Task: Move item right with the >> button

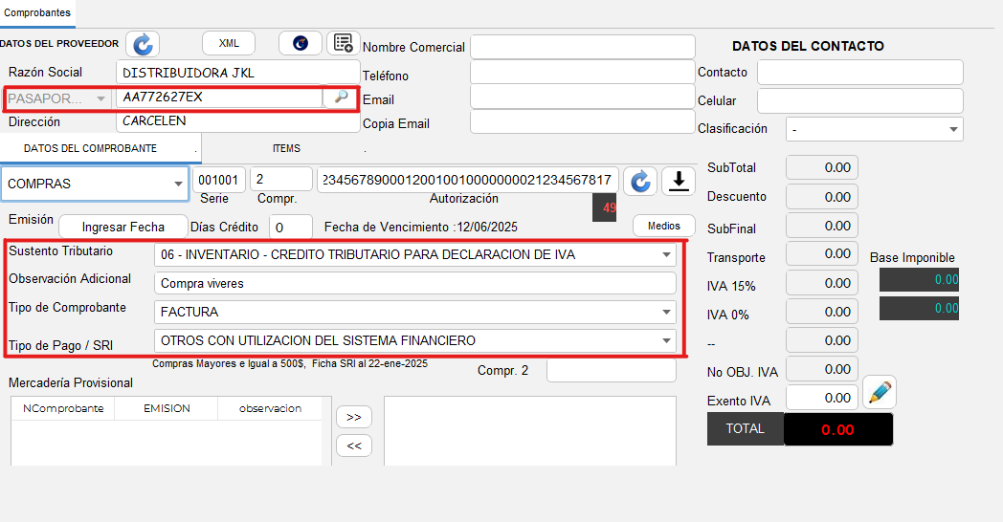Action: (x=353, y=417)
